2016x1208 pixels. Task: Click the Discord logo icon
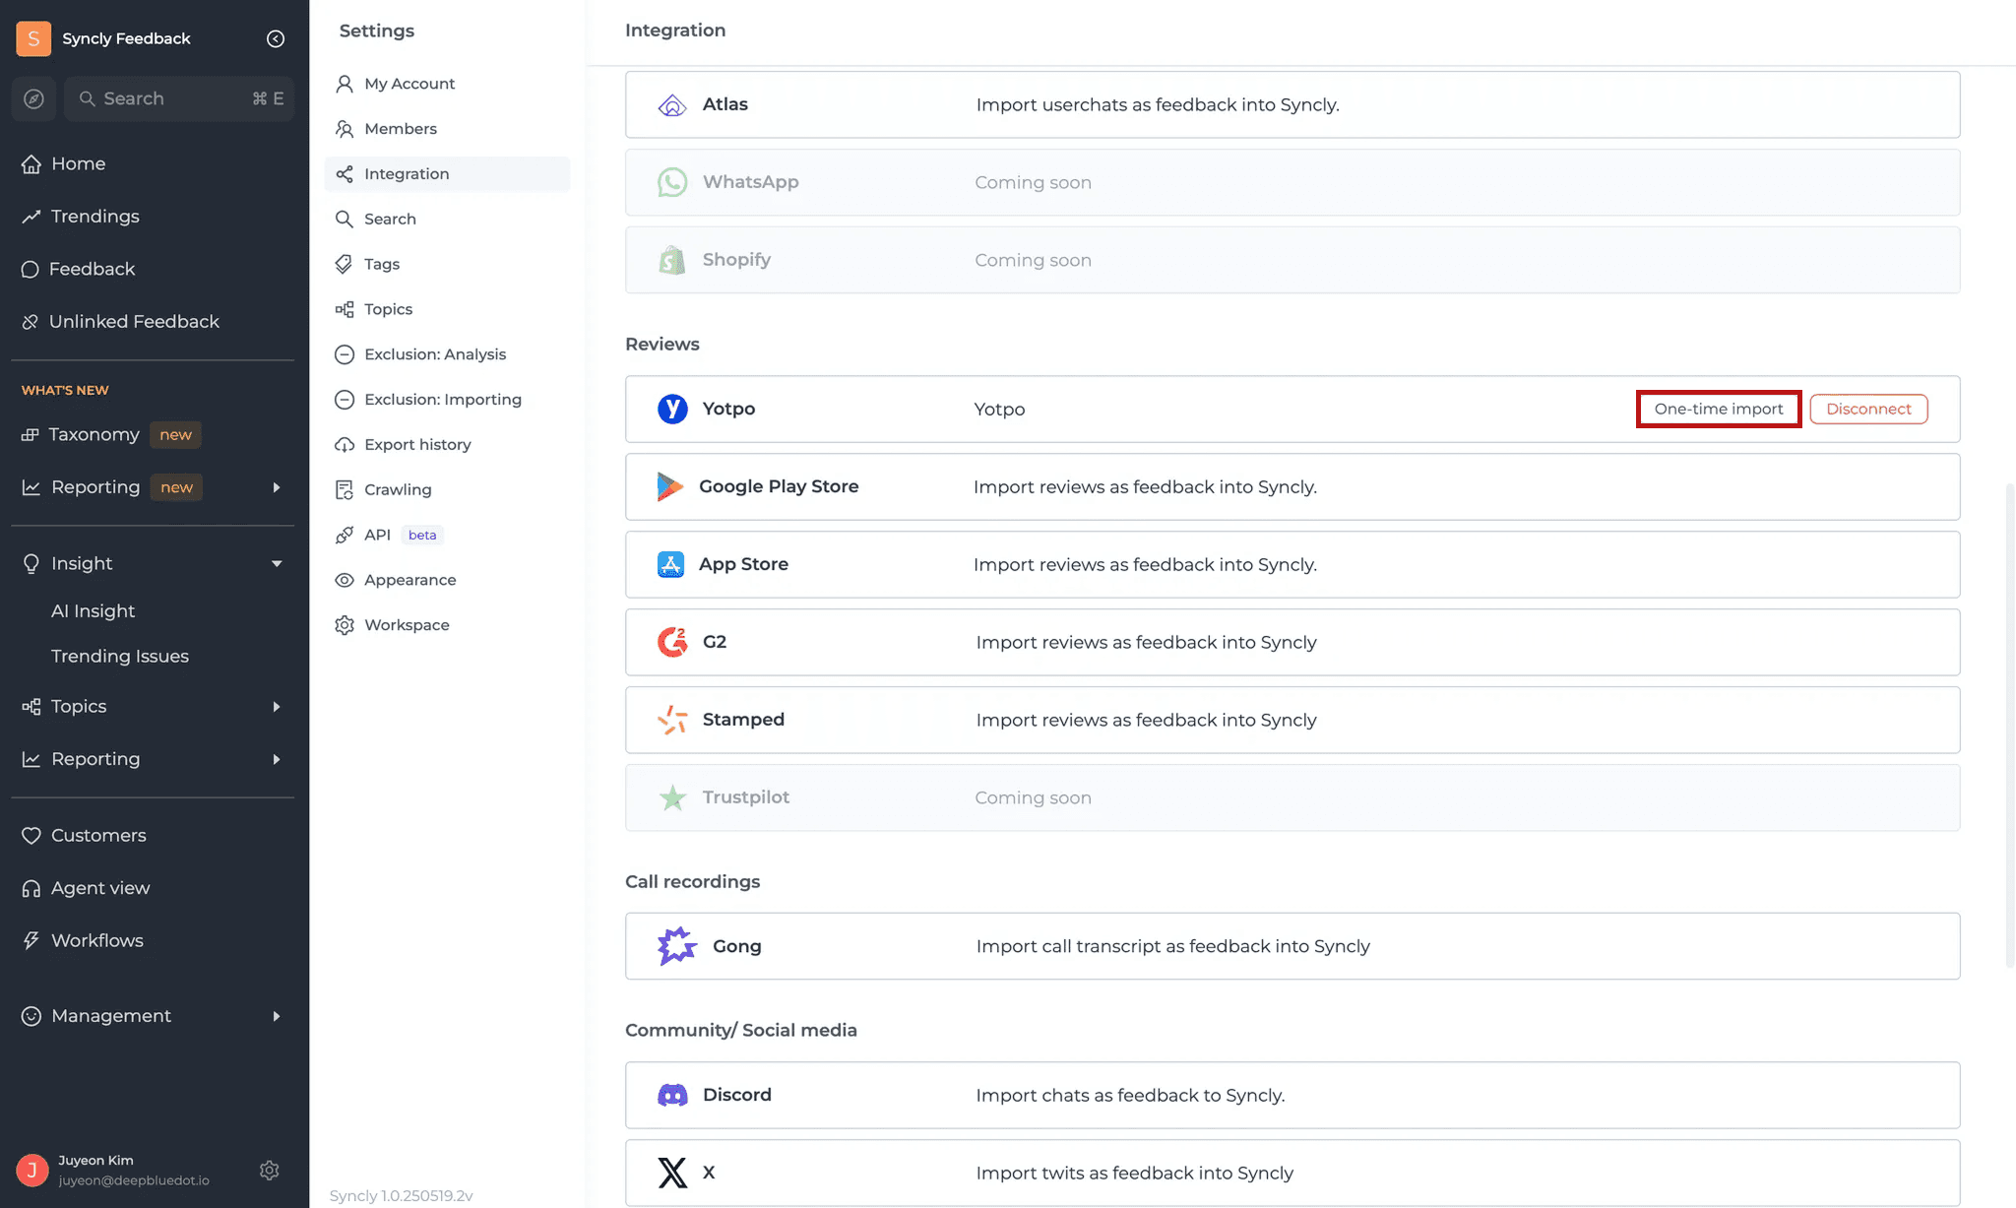pyautogui.click(x=672, y=1095)
